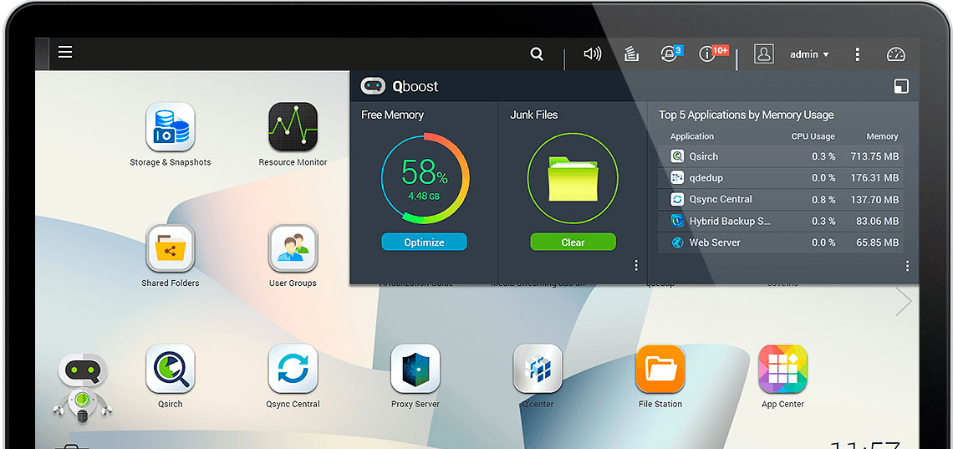This screenshot has height=449, width=953.
Task: Open volume control in top bar
Action: (593, 54)
